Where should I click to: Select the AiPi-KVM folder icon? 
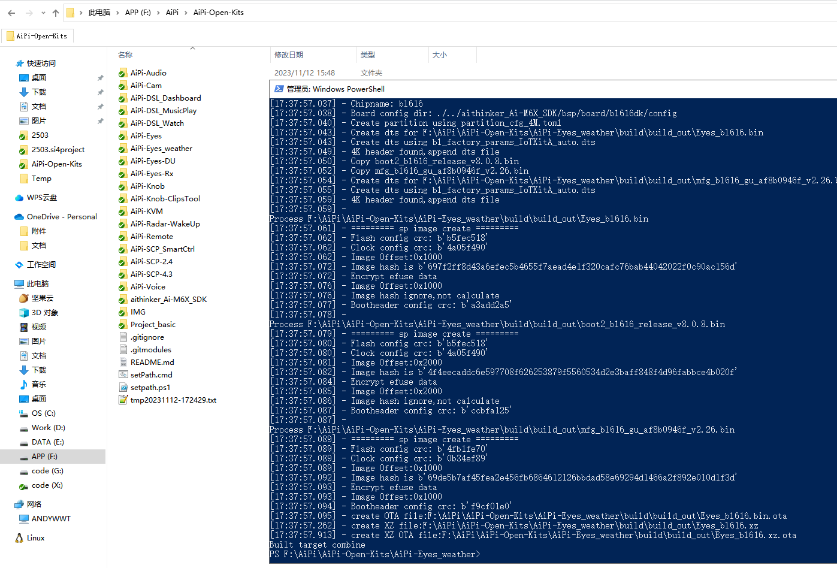click(x=123, y=212)
